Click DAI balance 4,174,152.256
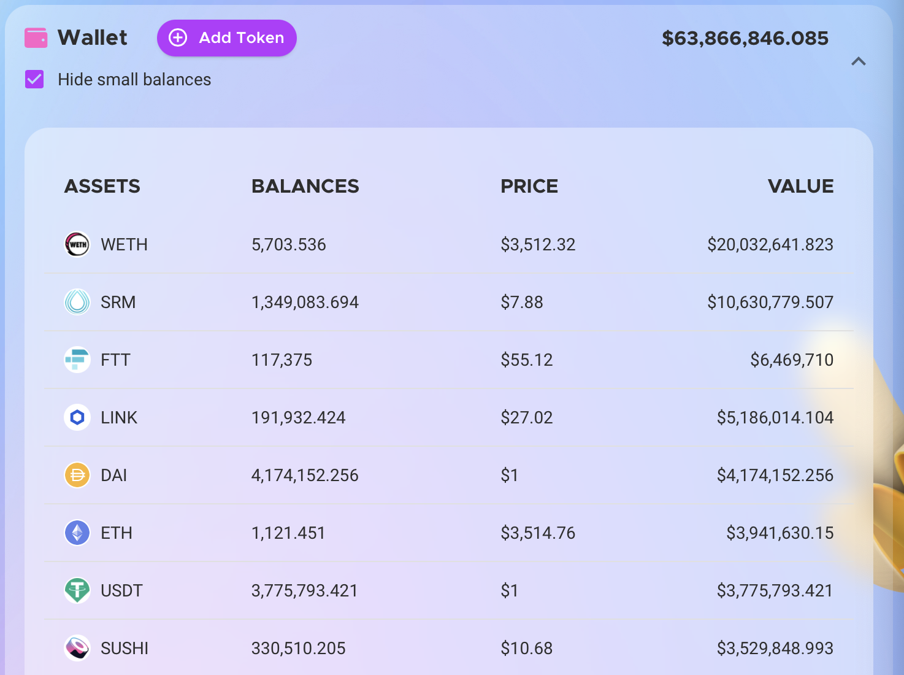 tap(305, 475)
